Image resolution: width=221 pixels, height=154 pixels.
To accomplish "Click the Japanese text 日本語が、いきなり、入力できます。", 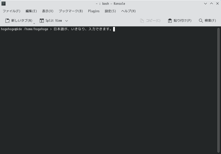I will 83,29.
